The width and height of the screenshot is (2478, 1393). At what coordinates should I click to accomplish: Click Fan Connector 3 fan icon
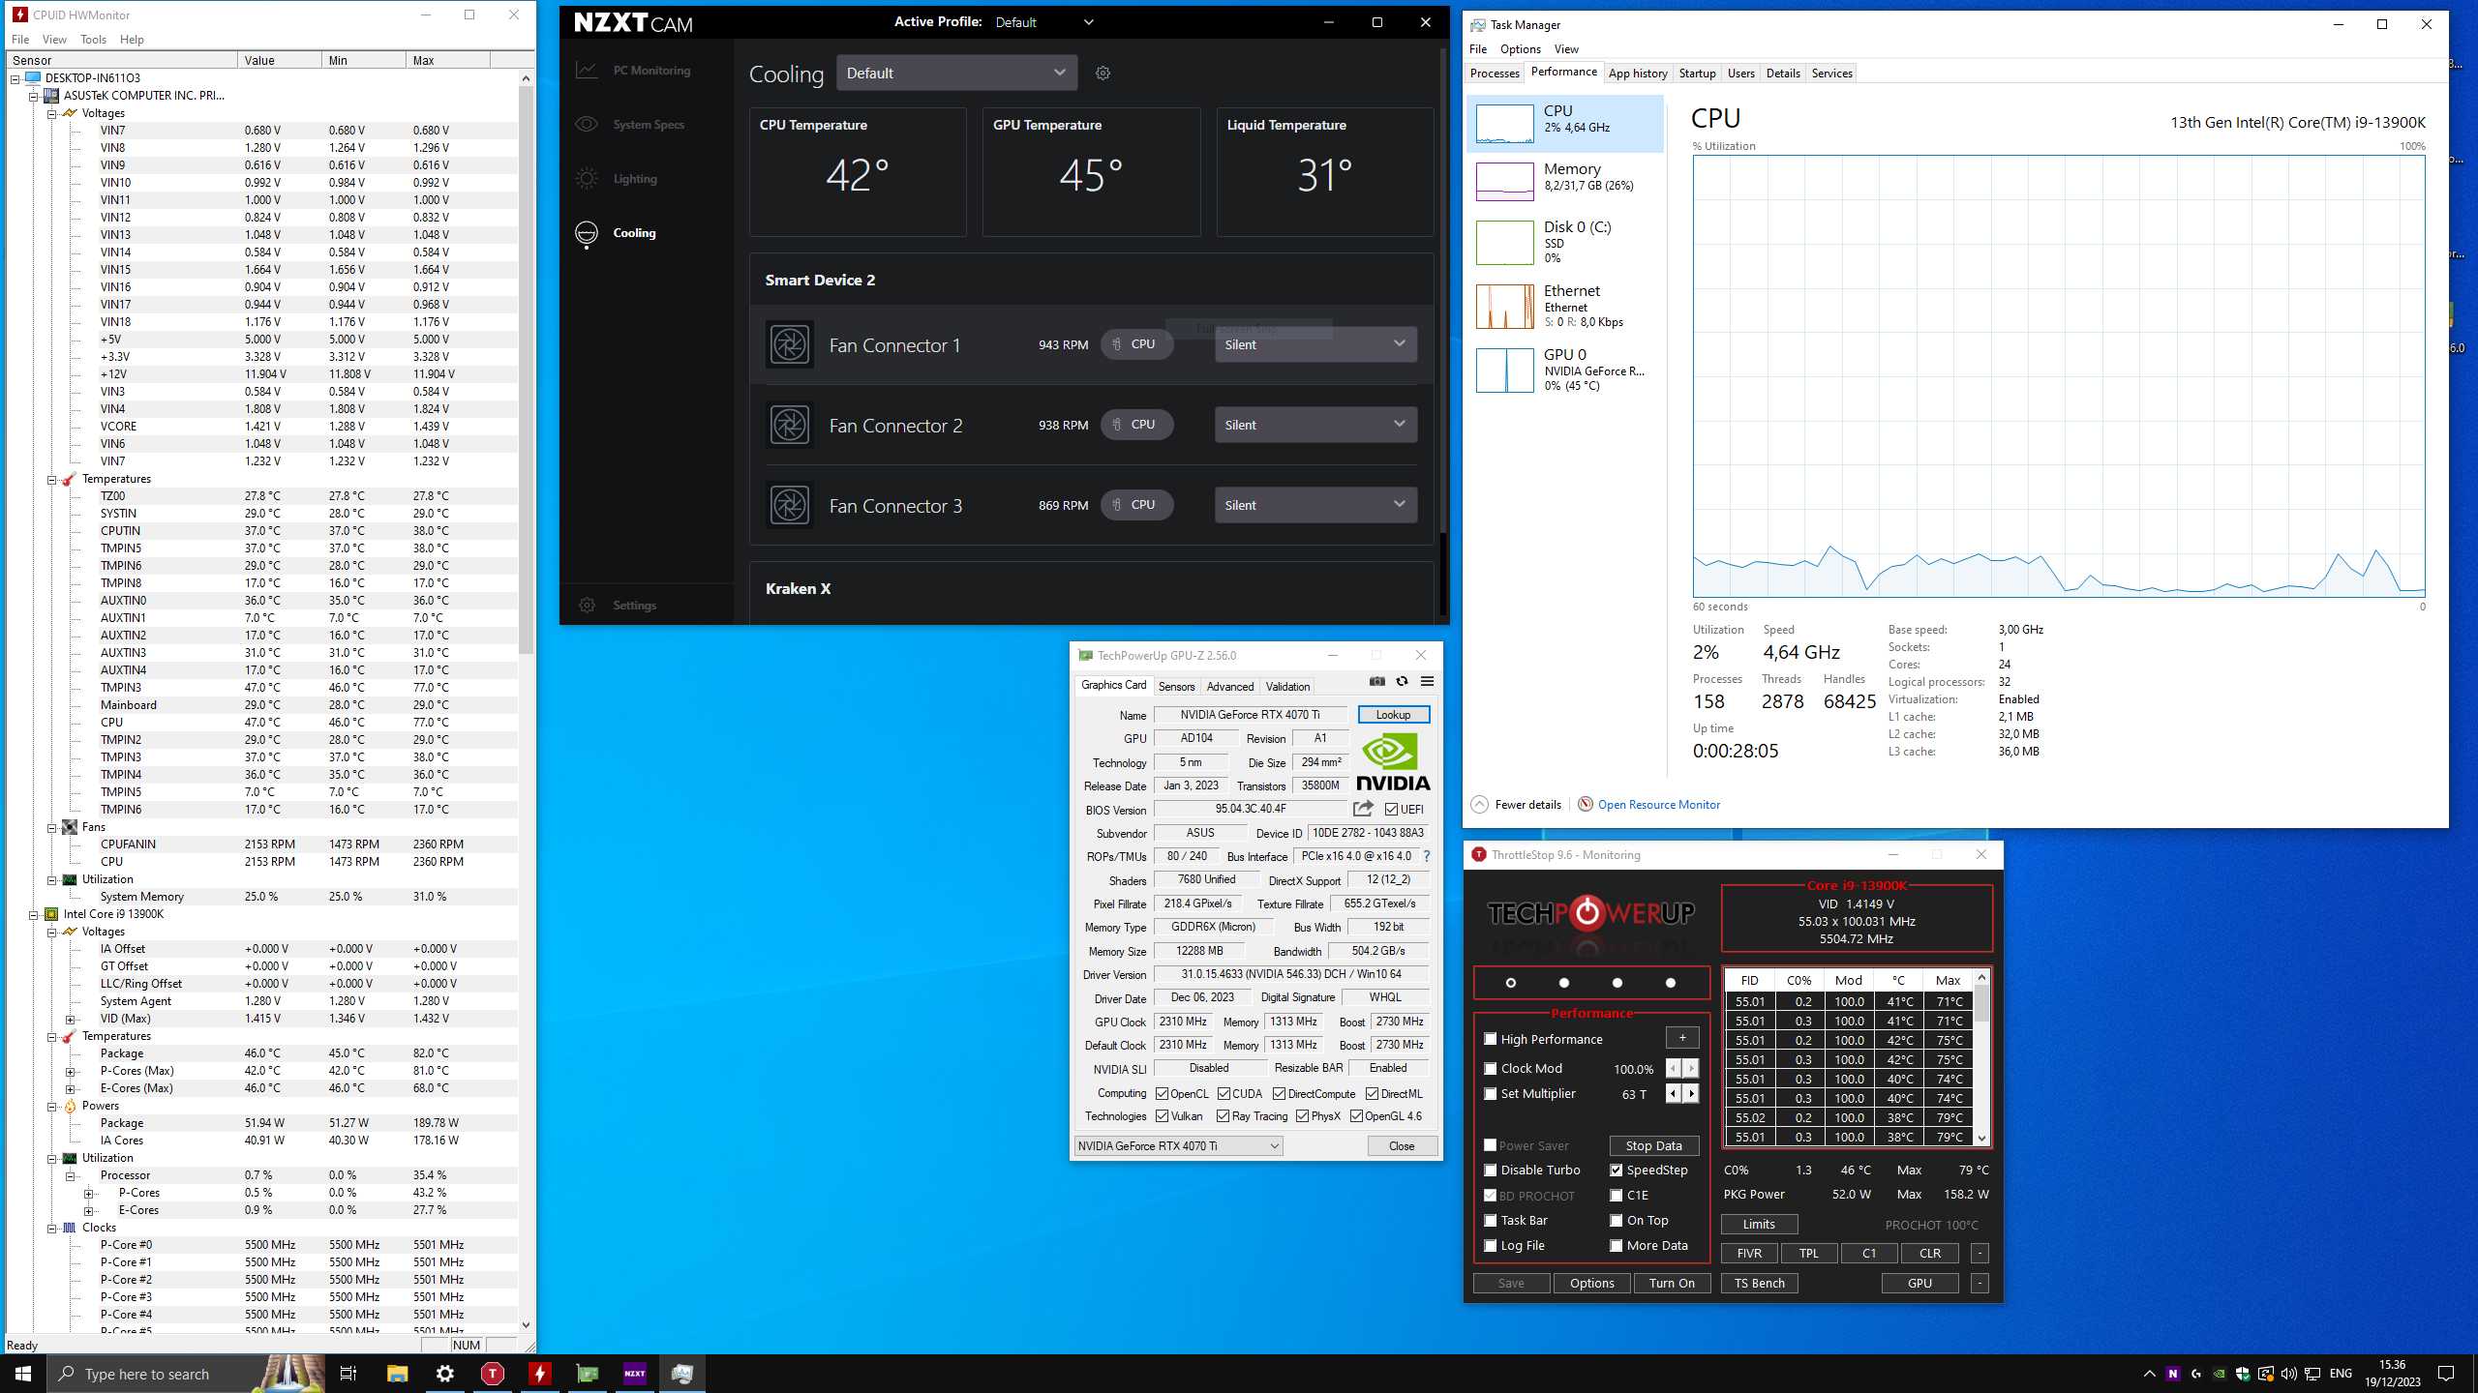pos(790,506)
